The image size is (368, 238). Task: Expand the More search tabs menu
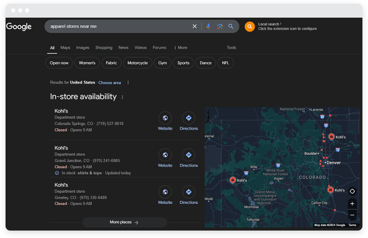tap(180, 48)
